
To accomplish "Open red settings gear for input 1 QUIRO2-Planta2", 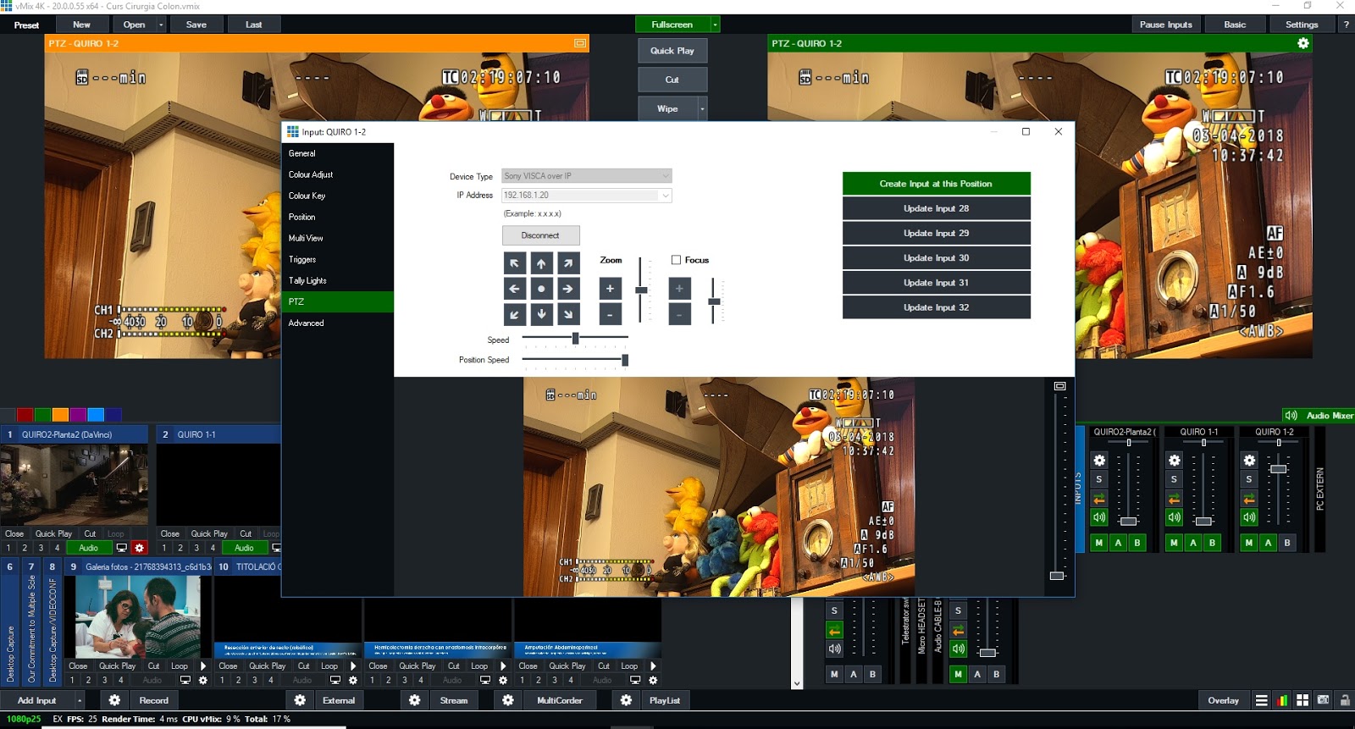I will tap(140, 548).
